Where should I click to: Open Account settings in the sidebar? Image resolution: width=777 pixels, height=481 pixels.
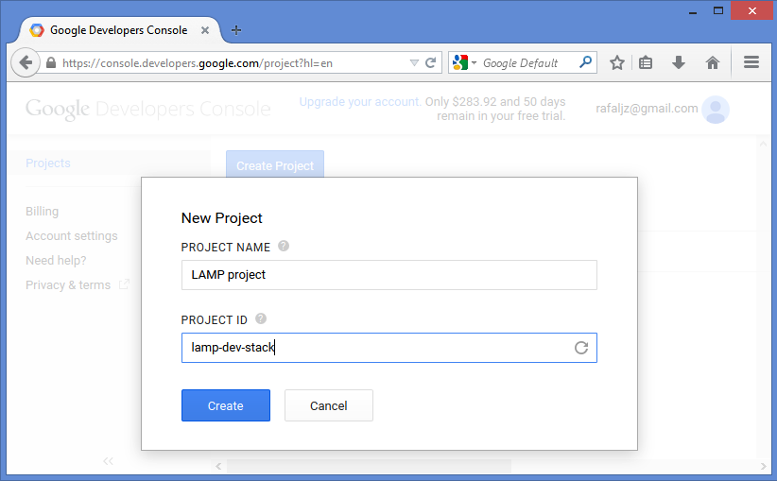click(72, 236)
